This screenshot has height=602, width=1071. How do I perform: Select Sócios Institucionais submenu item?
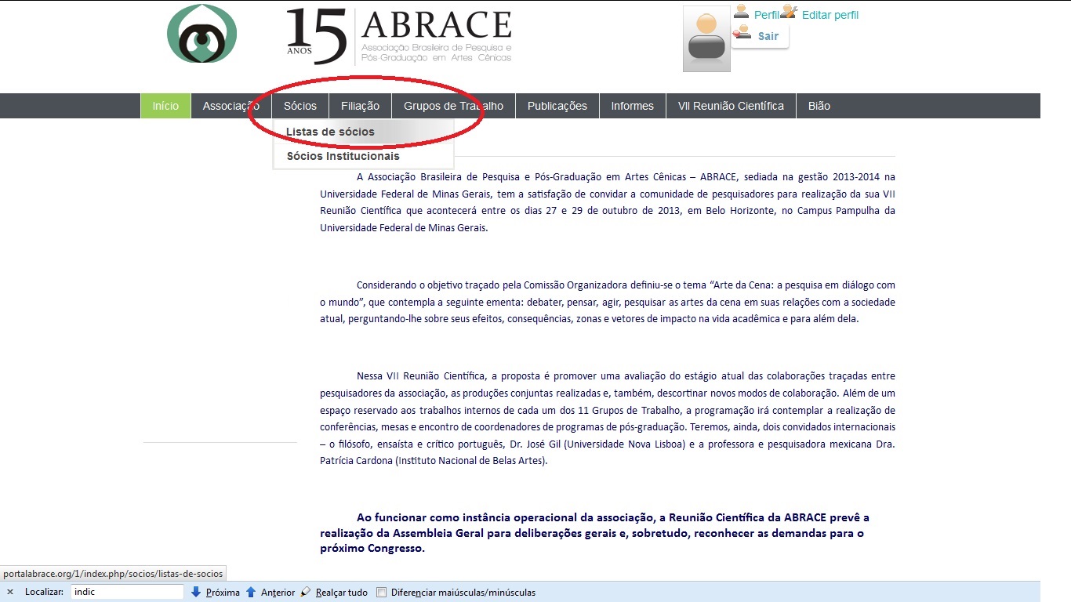pos(343,156)
